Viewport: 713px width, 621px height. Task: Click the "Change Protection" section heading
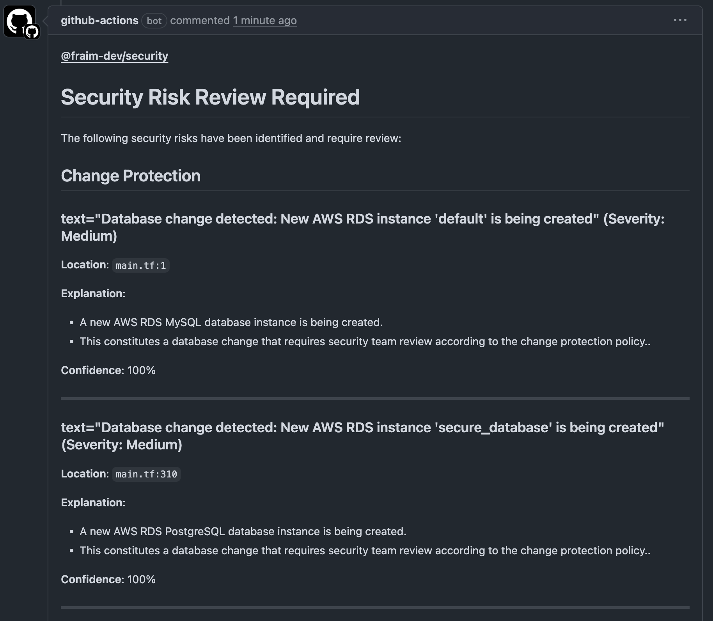click(131, 176)
